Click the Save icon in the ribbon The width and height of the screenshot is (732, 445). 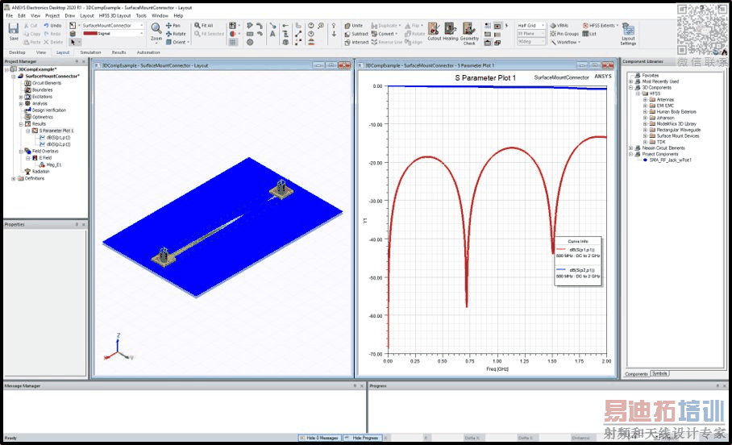click(14, 31)
